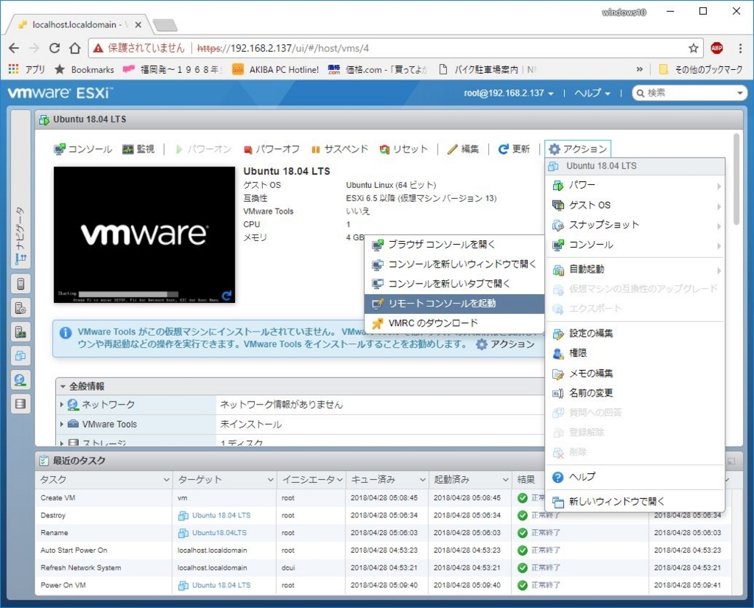Open the ナビゲータ side panel tab
Viewport: 754px width, 608px height.
(x=20, y=188)
